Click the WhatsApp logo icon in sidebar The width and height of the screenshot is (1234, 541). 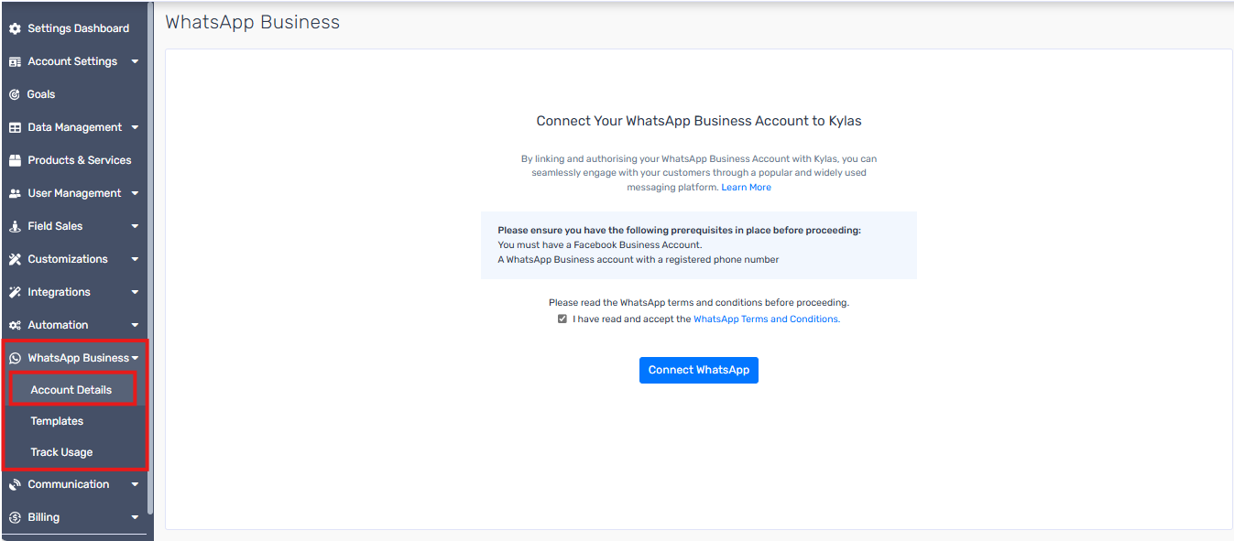click(15, 358)
